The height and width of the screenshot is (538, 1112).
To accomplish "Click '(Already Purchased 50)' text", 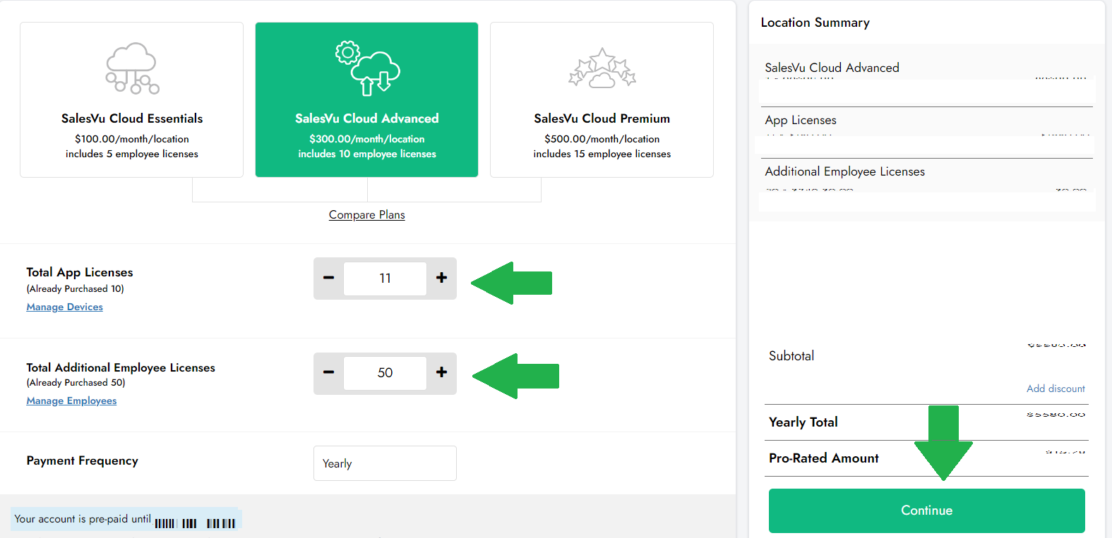I will [76, 382].
